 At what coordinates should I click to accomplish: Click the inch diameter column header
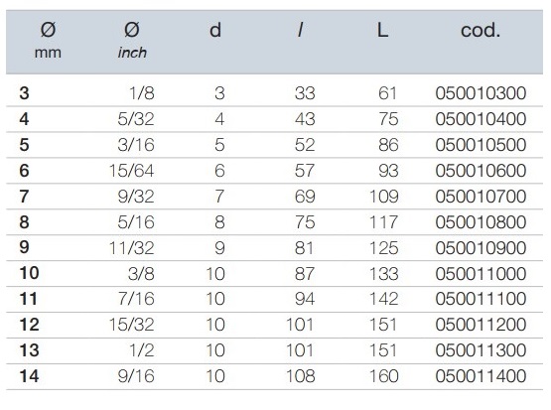pyautogui.click(x=132, y=40)
